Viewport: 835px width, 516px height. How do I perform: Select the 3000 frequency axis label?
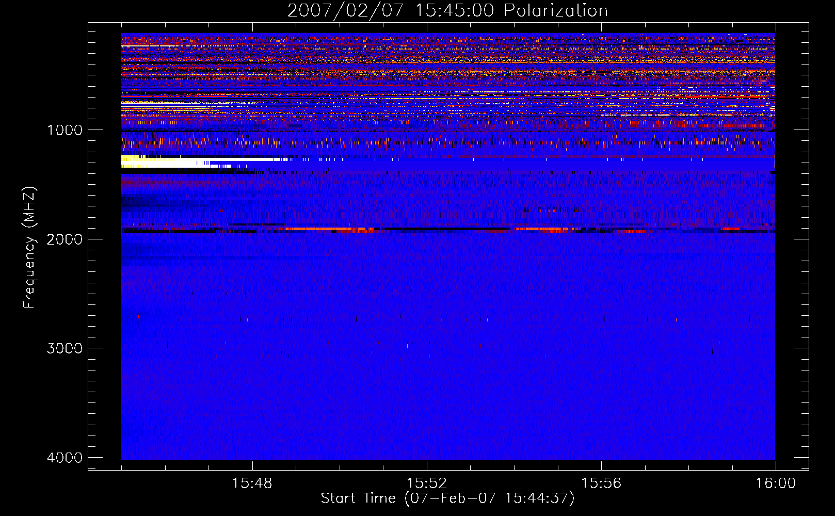65,348
